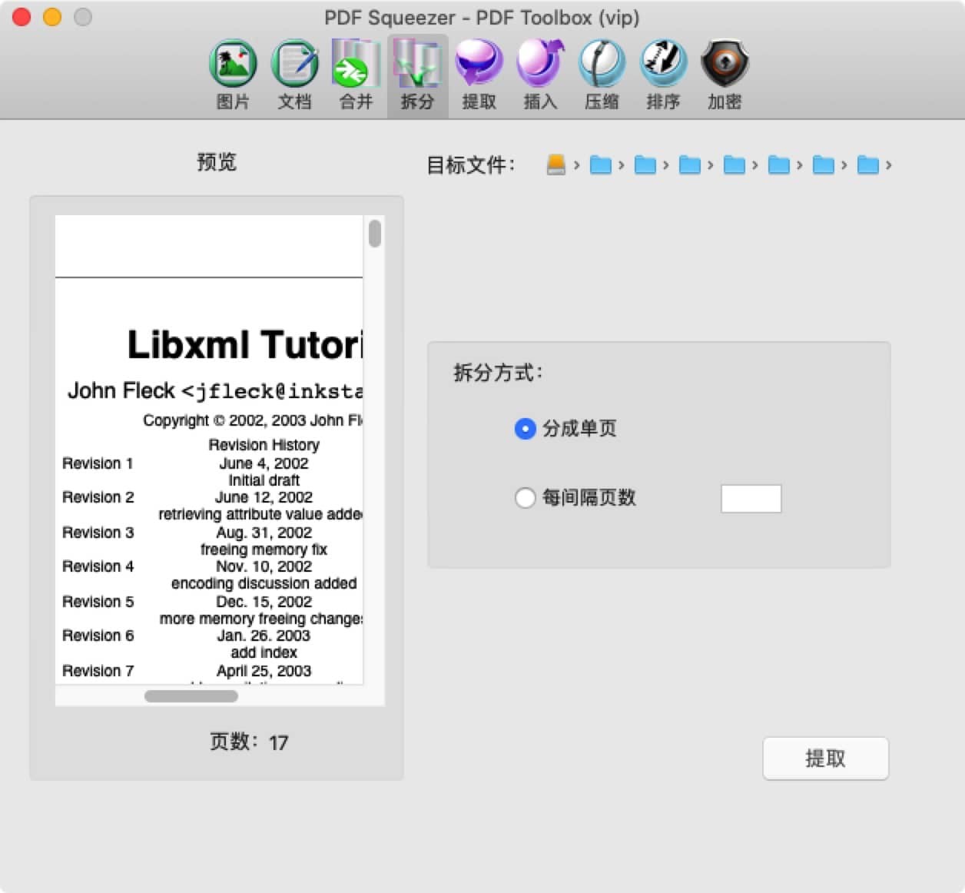This screenshot has height=893, width=965.
Task: Open the 加密 (Encrypt) tool
Action: click(725, 75)
